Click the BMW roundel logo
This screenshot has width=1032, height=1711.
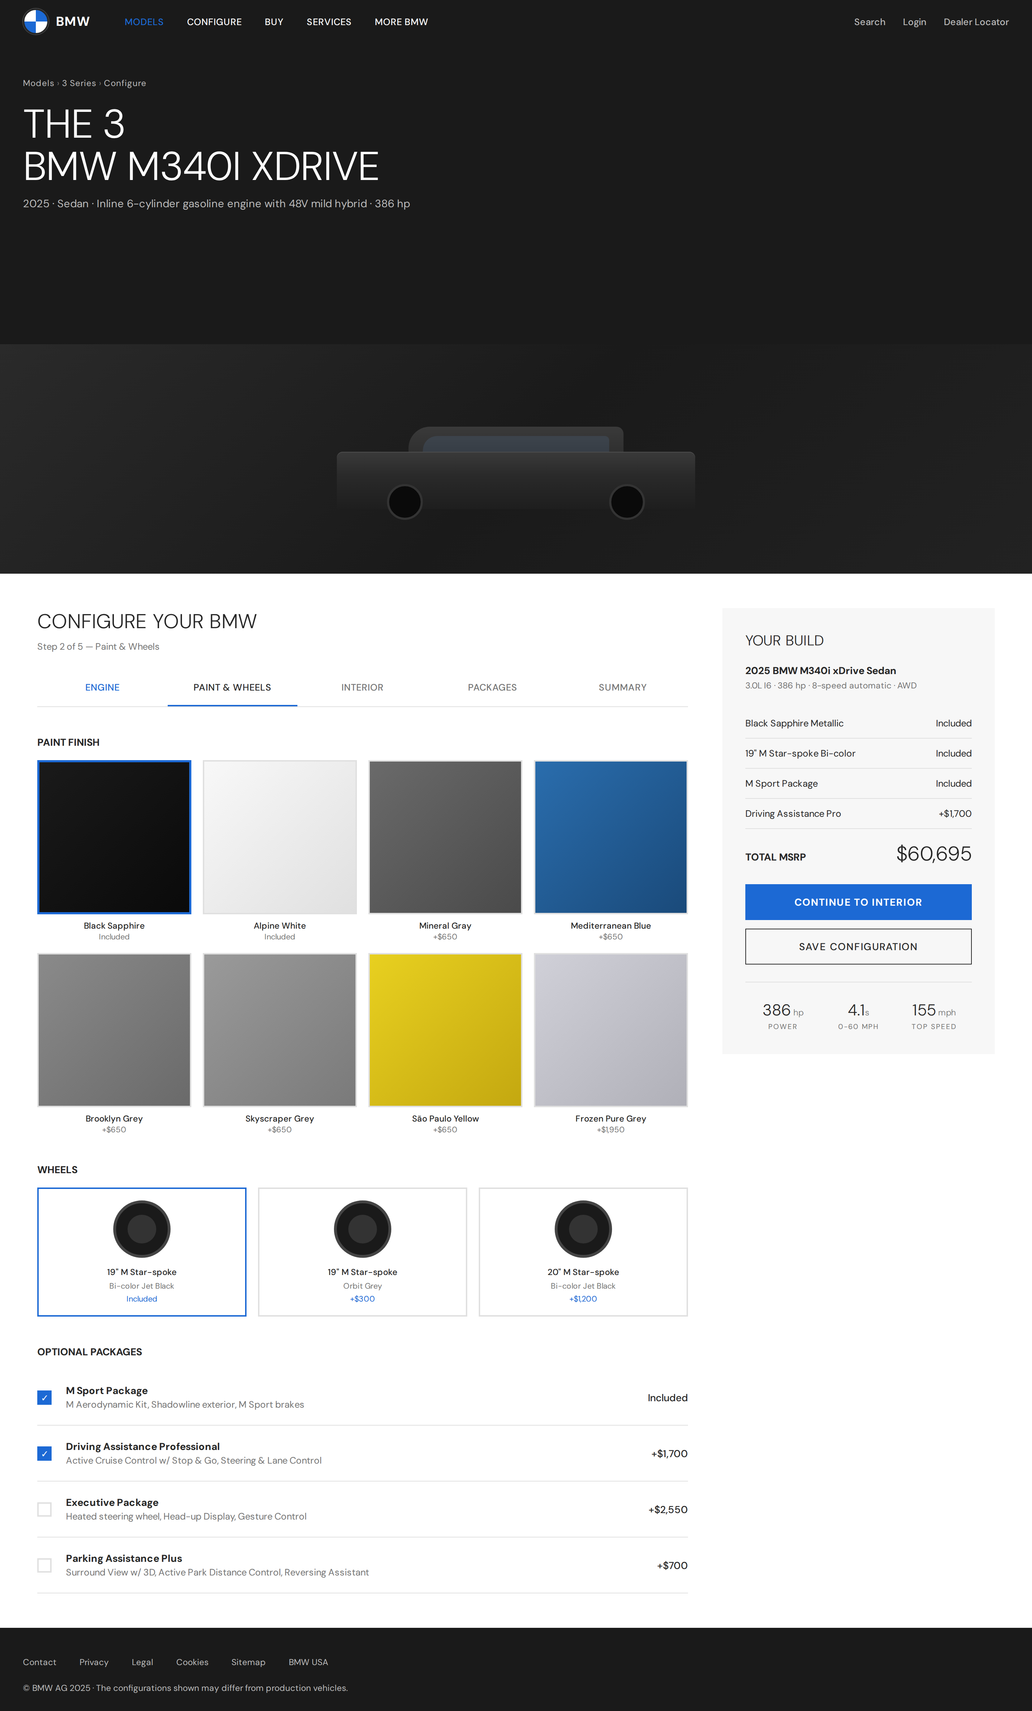click(35, 22)
